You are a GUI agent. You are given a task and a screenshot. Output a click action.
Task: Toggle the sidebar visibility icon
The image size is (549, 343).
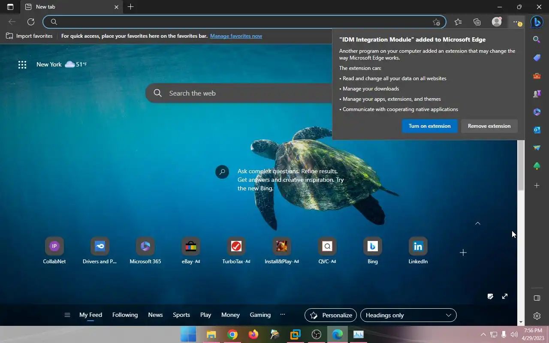(x=537, y=298)
